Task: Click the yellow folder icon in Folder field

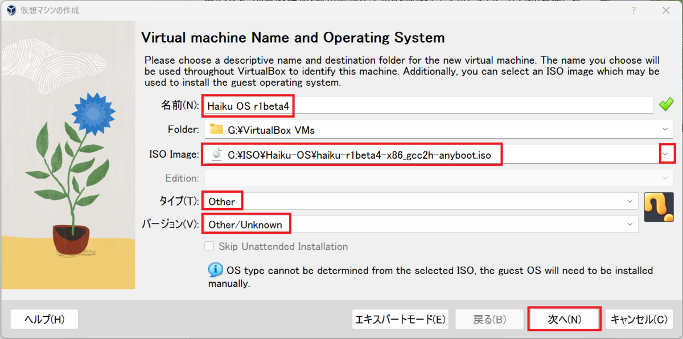Action: (x=216, y=129)
